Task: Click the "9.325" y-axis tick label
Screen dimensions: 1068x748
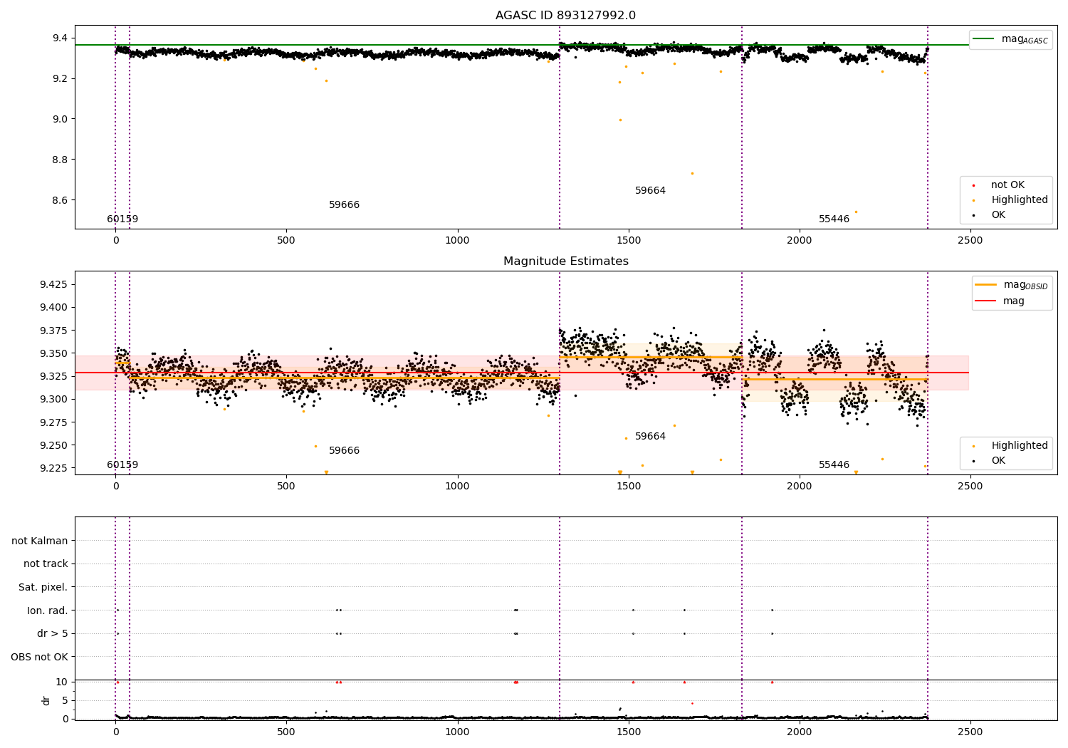Action: click(x=53, y=376)
